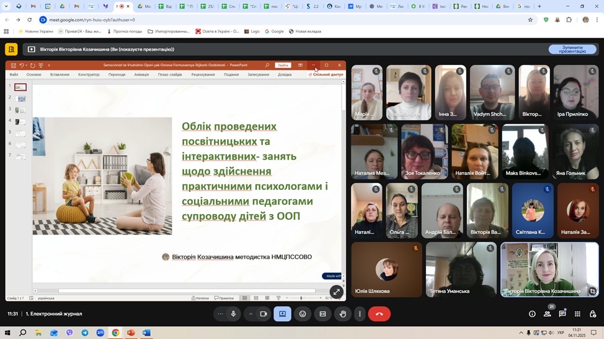Open more options three-dot menu in Meet

pyautogui.click(x=359, y=314)
